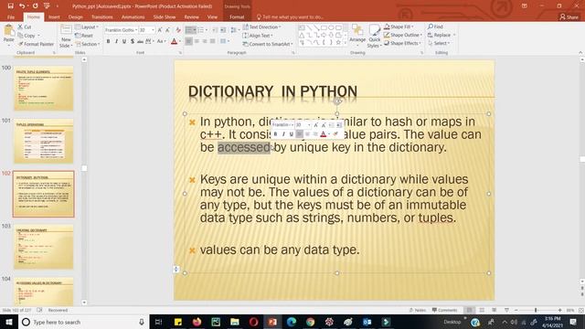Expand the Section dropdown
Viewport: 585px width, 329px height.
click(x=88, y=44)
